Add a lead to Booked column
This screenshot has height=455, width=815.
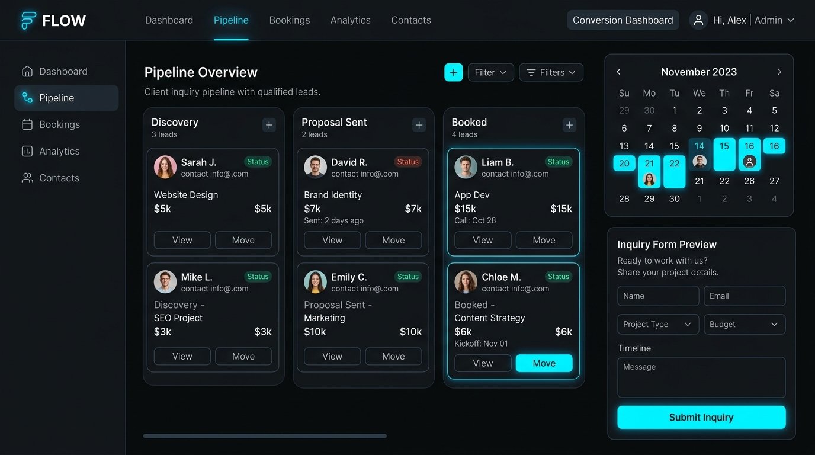pyautogui.click(x=569, y=125)
